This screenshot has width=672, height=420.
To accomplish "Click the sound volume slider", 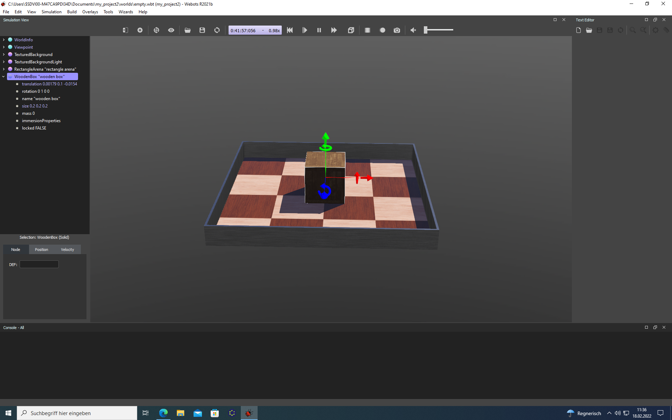I will pyautogui.click(x=438, y=30).
